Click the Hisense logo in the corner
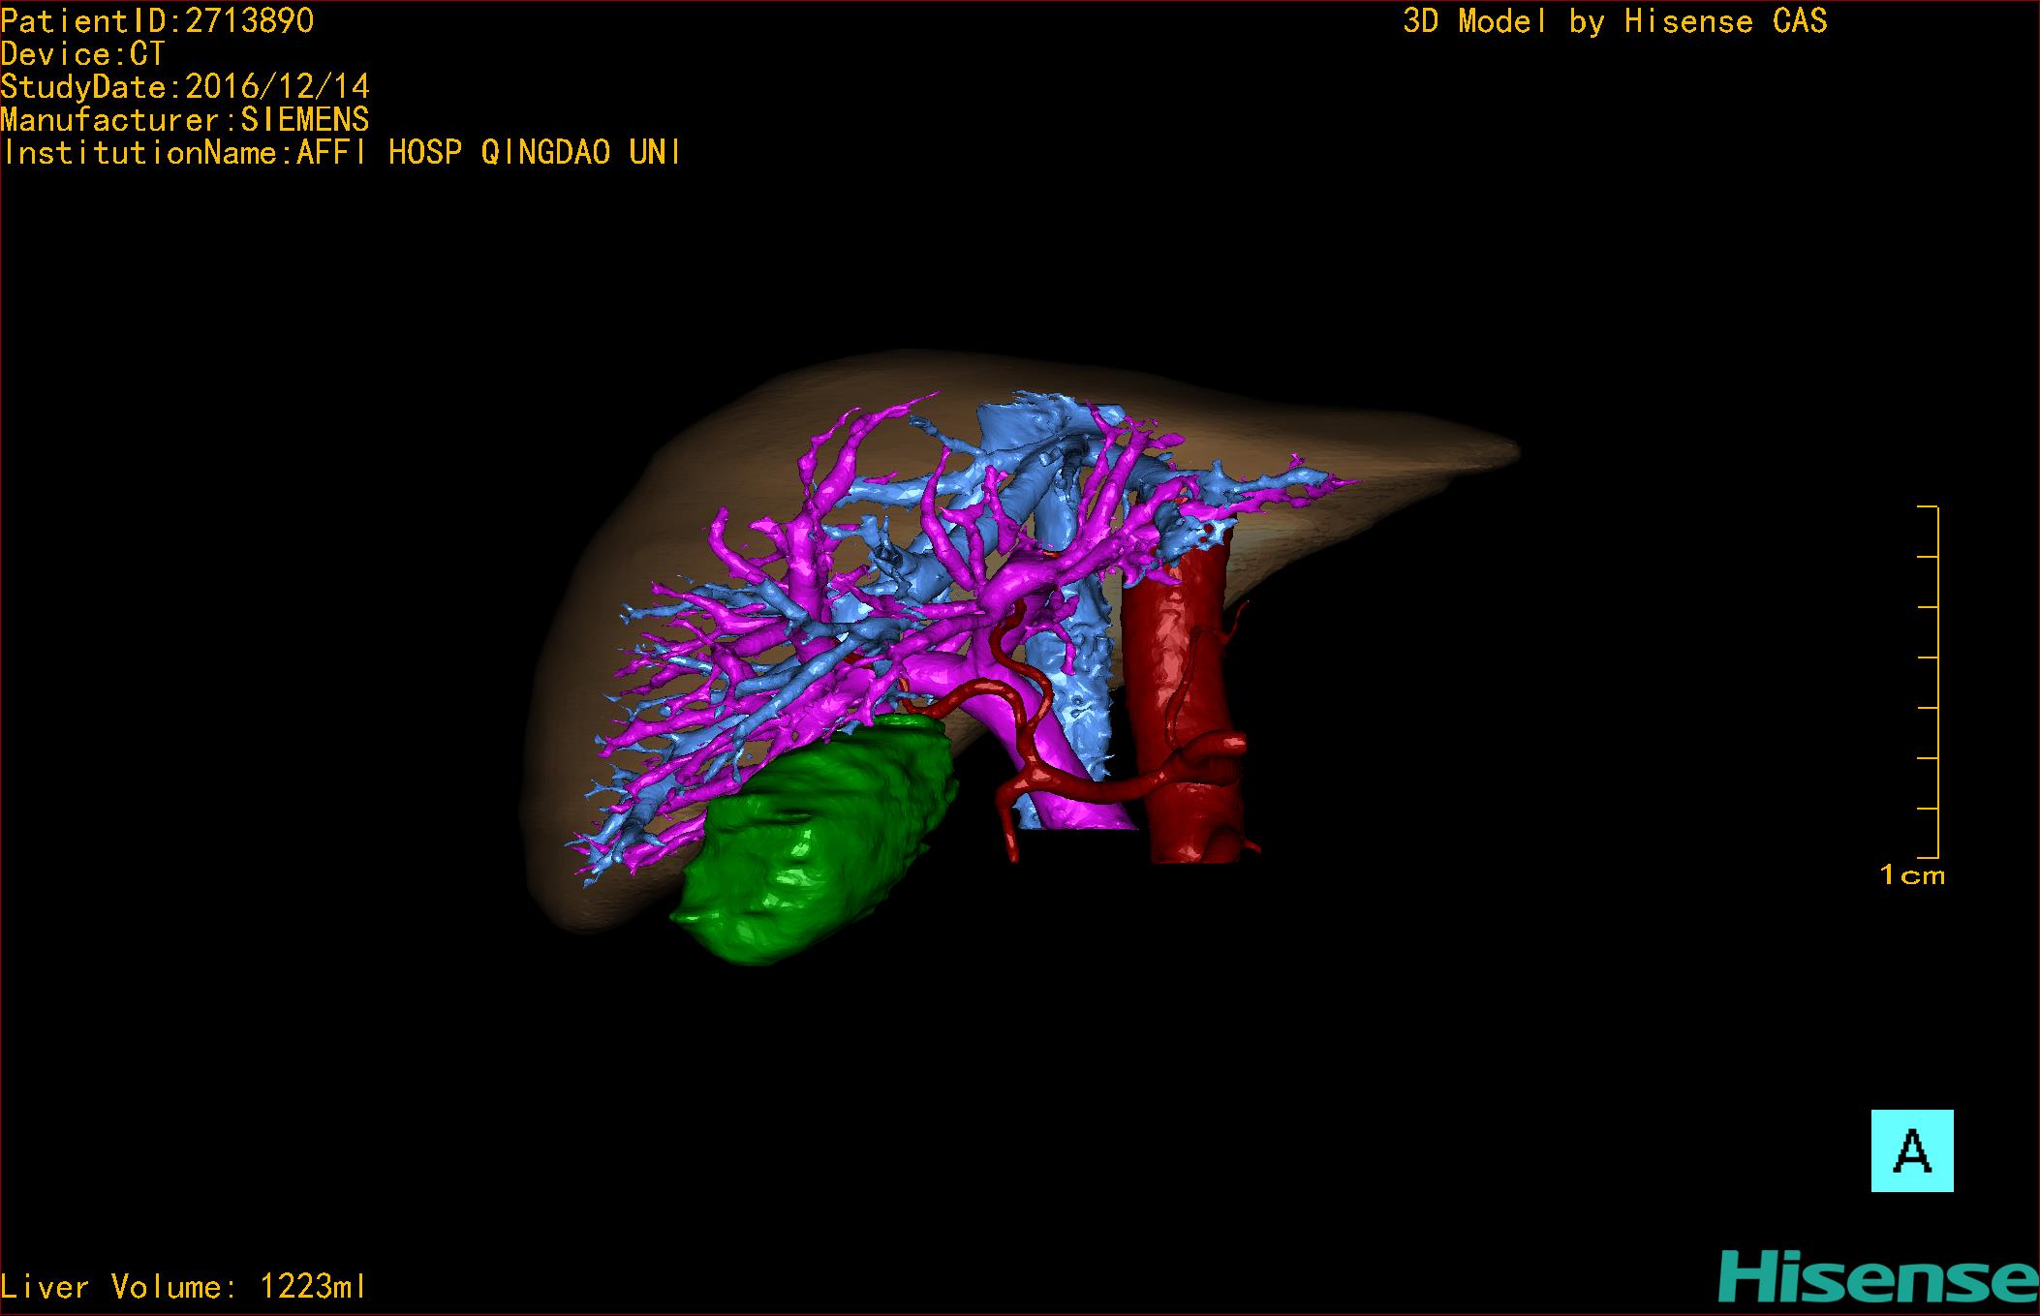 pos(1877,1275)
